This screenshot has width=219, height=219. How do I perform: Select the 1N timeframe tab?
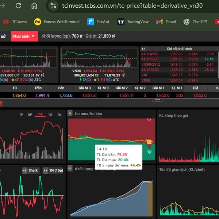point(59,115)
